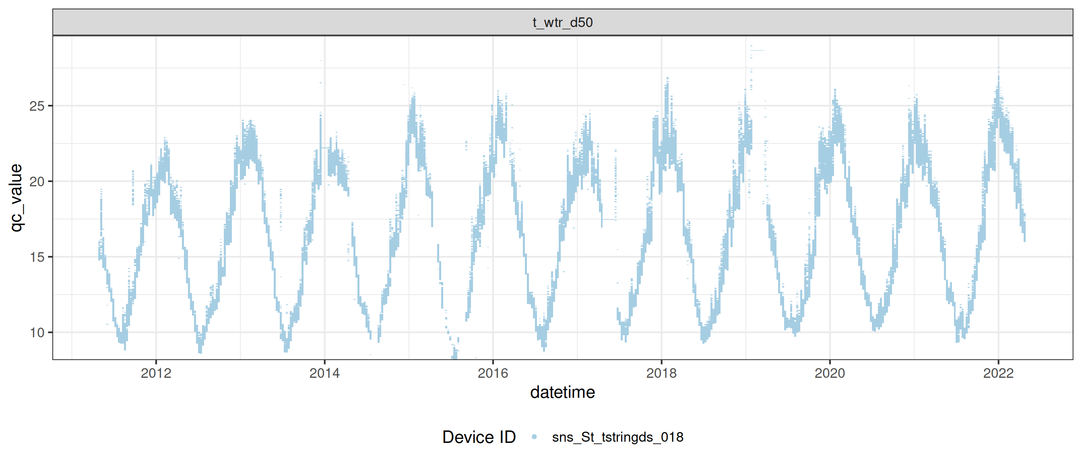Click the 2020 x-axis tick label
The height and width of the screenshot is (463, 1082).
pyautogui.click(x=830, y=373)
